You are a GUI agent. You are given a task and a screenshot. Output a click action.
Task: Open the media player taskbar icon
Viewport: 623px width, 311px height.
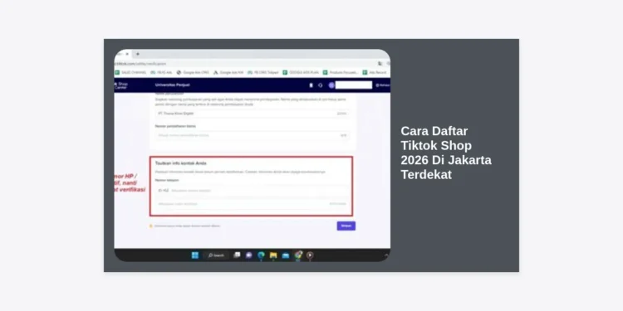310,255
